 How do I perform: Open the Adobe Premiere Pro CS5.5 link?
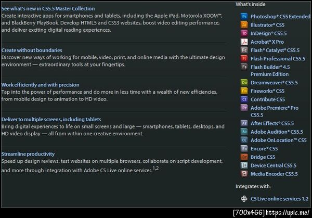[275, 111]
